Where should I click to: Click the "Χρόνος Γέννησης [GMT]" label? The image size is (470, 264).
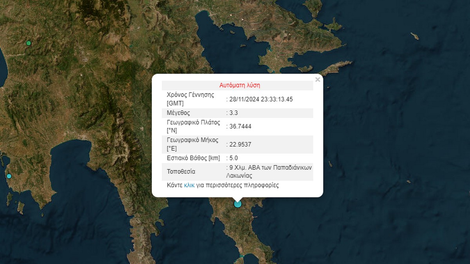tap(190, 99)
